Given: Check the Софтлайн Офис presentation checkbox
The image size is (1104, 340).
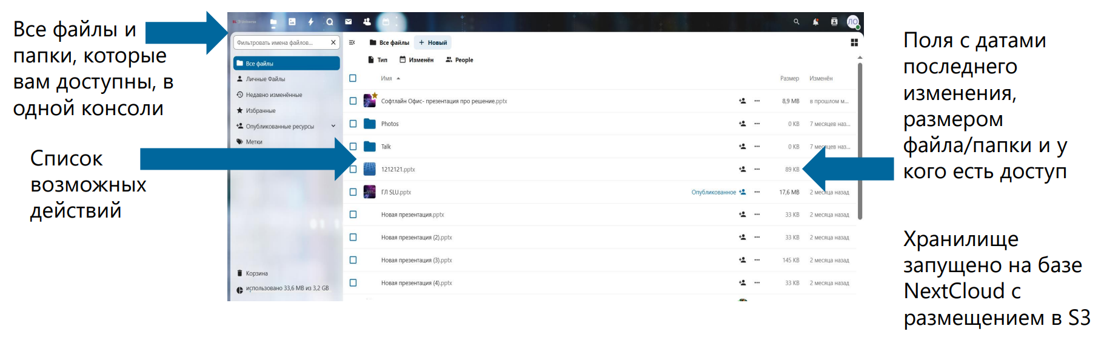Looking at the screenshot, I should click(353, 101).
